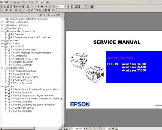Click bookmark pane scroll-up arrow
Viewport: 162px width, 130px height.
coord(63,19)
